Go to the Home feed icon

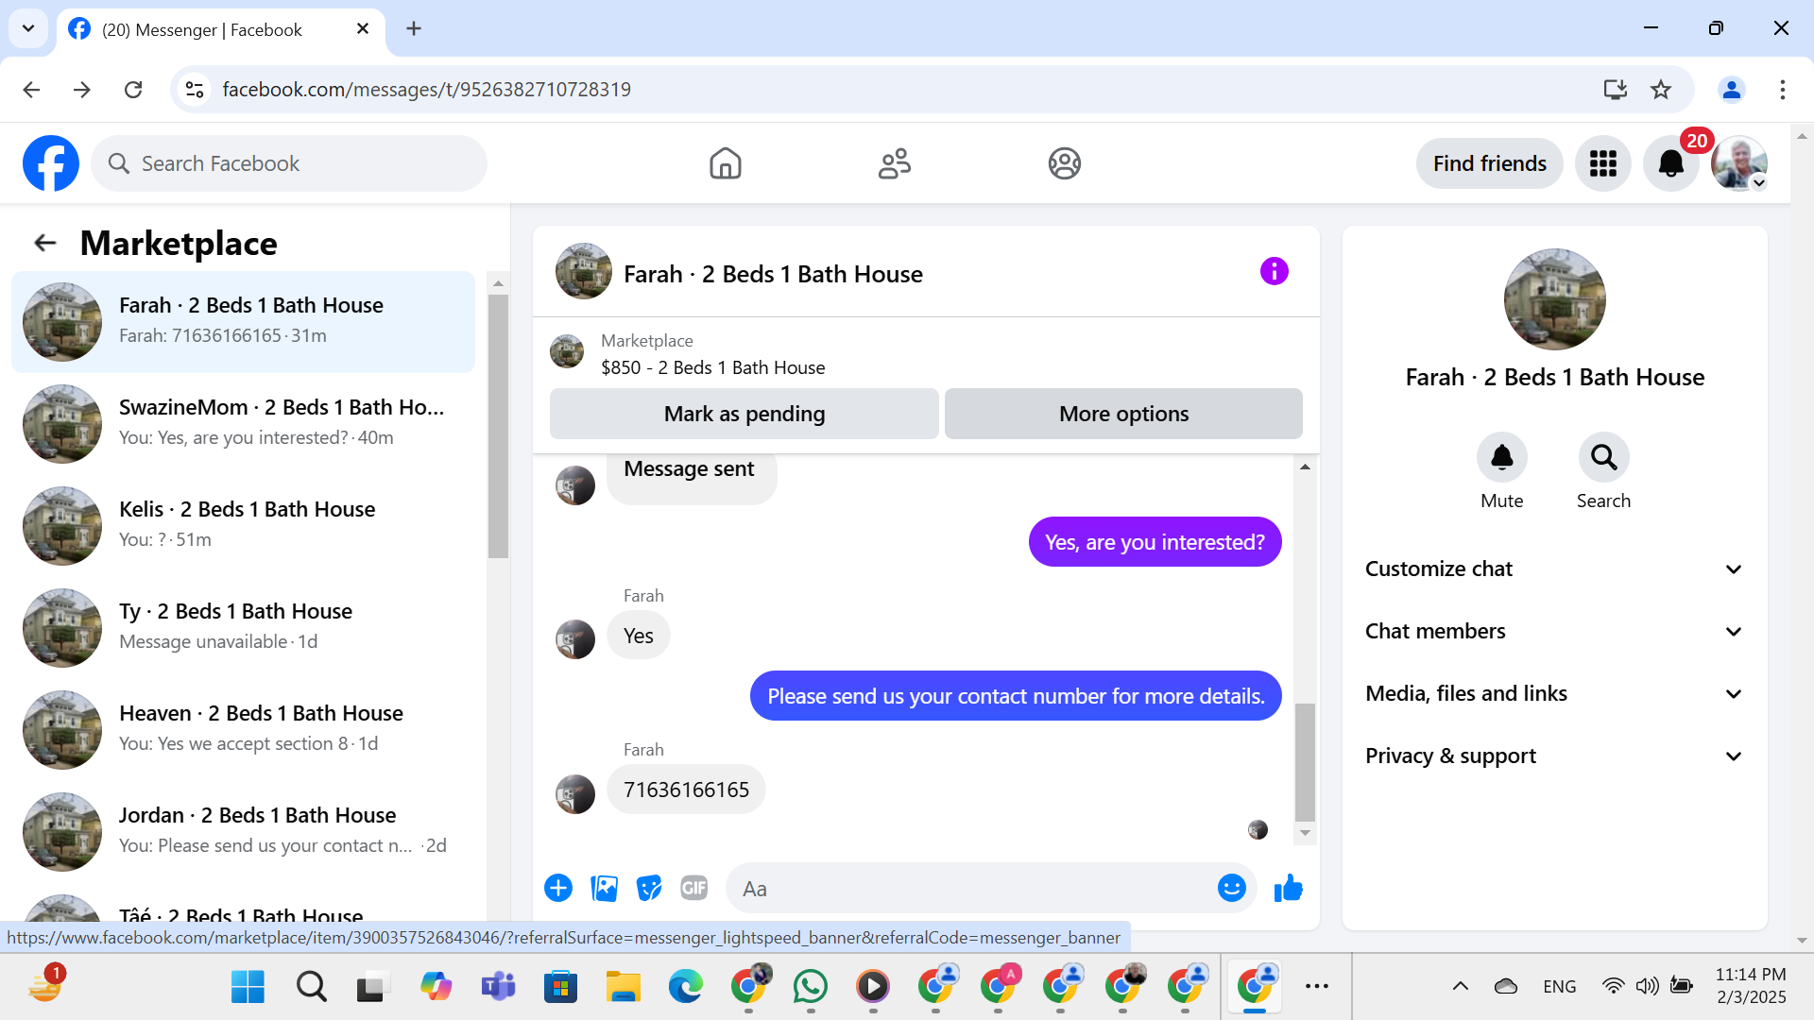[x=725, y=163]
